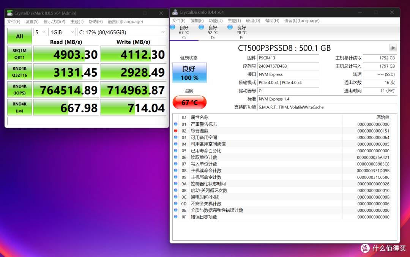Open 语言(L)(Language) menu in CrystalDiskMark
Image resolution: width=410 pixels, height=257 pixels.
click(x=125, y=21)
